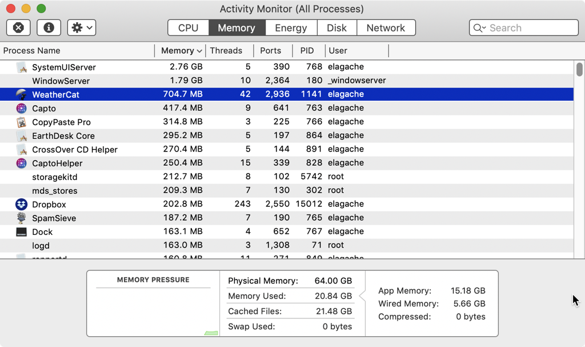Viewport: 585px width, 347px height.
Task: Click the 2.76 GB memory value
Action: pyautogui.click(x=186, y=67)
